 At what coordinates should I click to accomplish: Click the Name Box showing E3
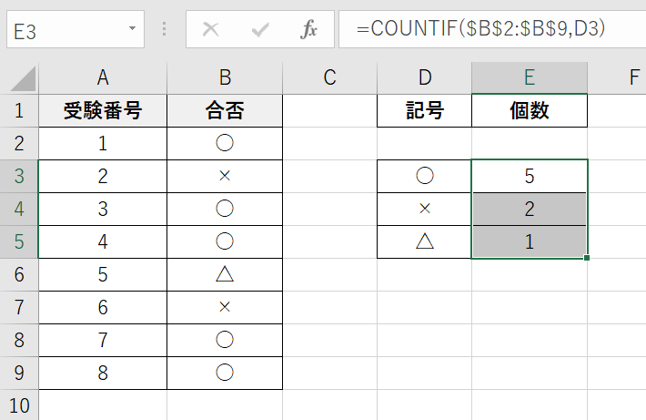(64, 29)
